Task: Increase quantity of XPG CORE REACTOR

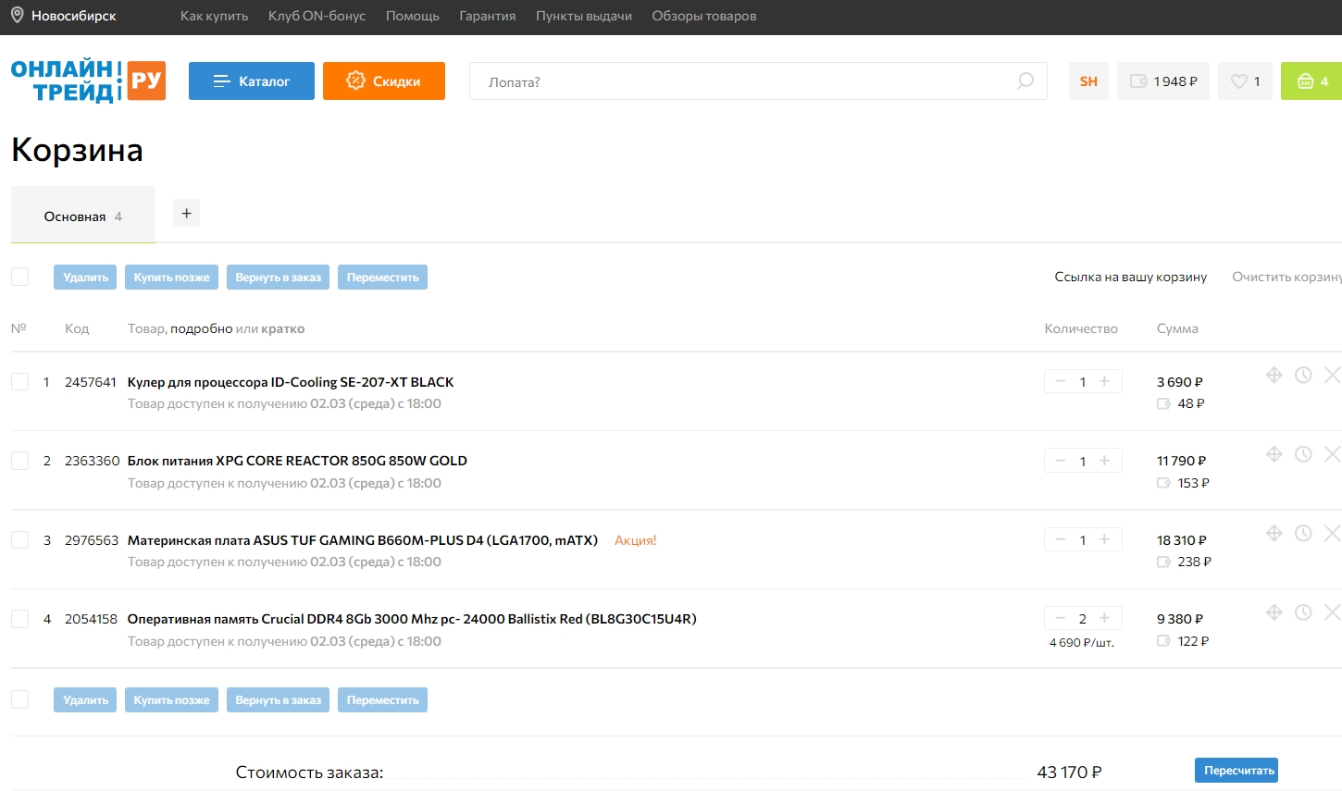Action: 1104,461
